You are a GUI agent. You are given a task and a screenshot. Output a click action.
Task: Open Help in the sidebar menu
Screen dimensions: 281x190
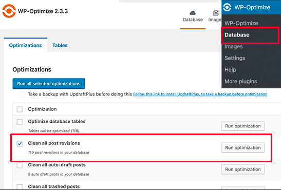[230, 70]
